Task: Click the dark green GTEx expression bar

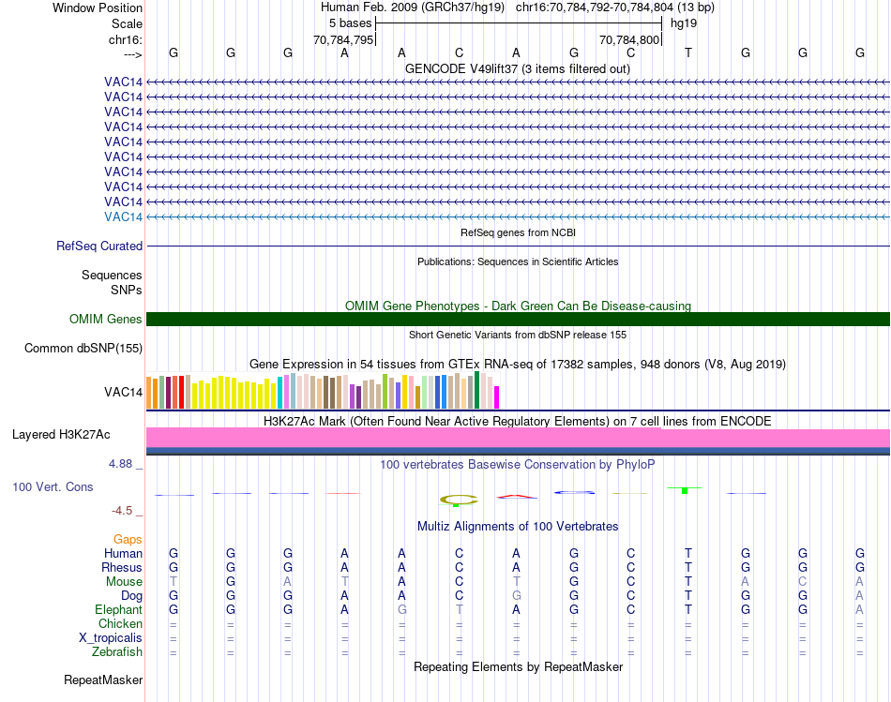Action: click(476, 390)
